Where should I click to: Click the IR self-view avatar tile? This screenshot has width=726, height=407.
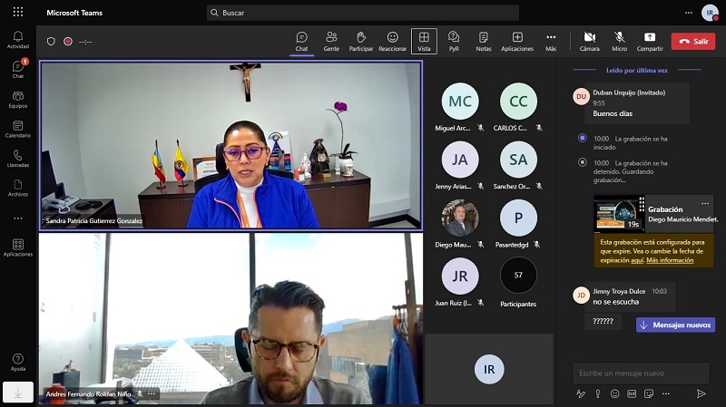489,369
